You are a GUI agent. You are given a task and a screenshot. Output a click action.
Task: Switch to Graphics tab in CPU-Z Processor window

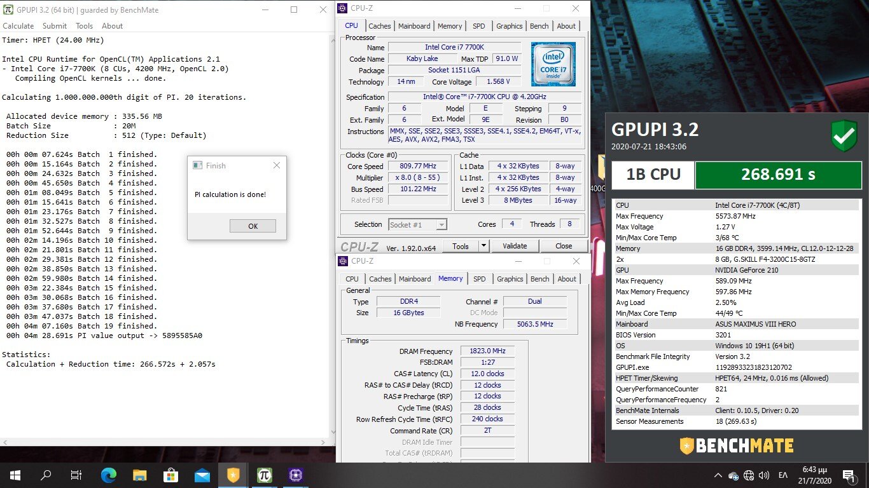(510, 26)
